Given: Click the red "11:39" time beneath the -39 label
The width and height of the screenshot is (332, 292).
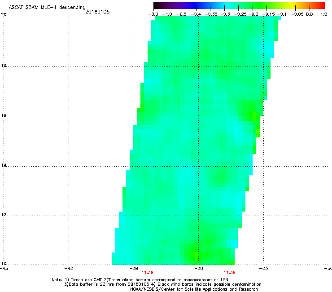Looking at the screenshot, I should tap(147, 273).
